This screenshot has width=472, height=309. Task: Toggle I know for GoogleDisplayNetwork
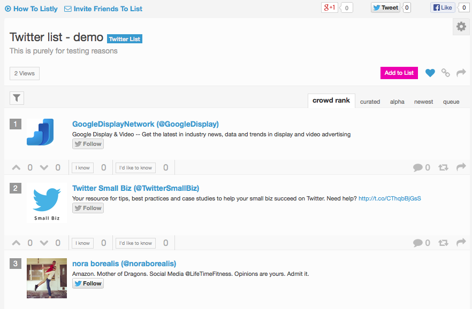[82, 168]
